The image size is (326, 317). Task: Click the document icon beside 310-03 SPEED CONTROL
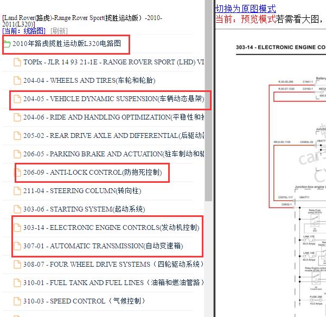click(x=17, y=301)
